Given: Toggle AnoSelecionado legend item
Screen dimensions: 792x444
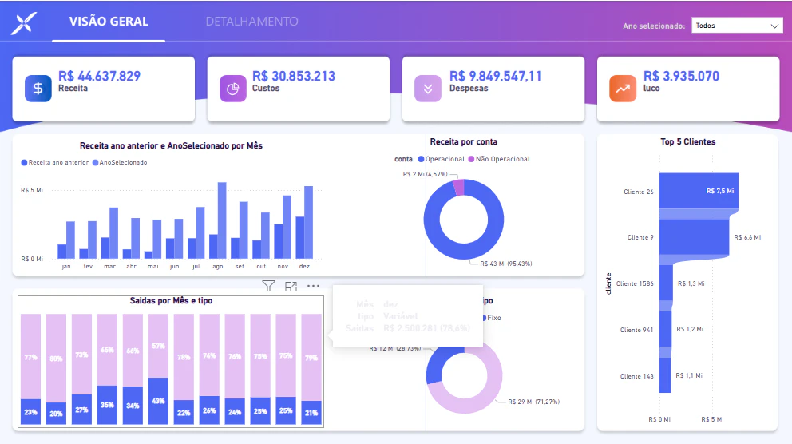Looking at the screenshot, I should click(x=120, y=163).
